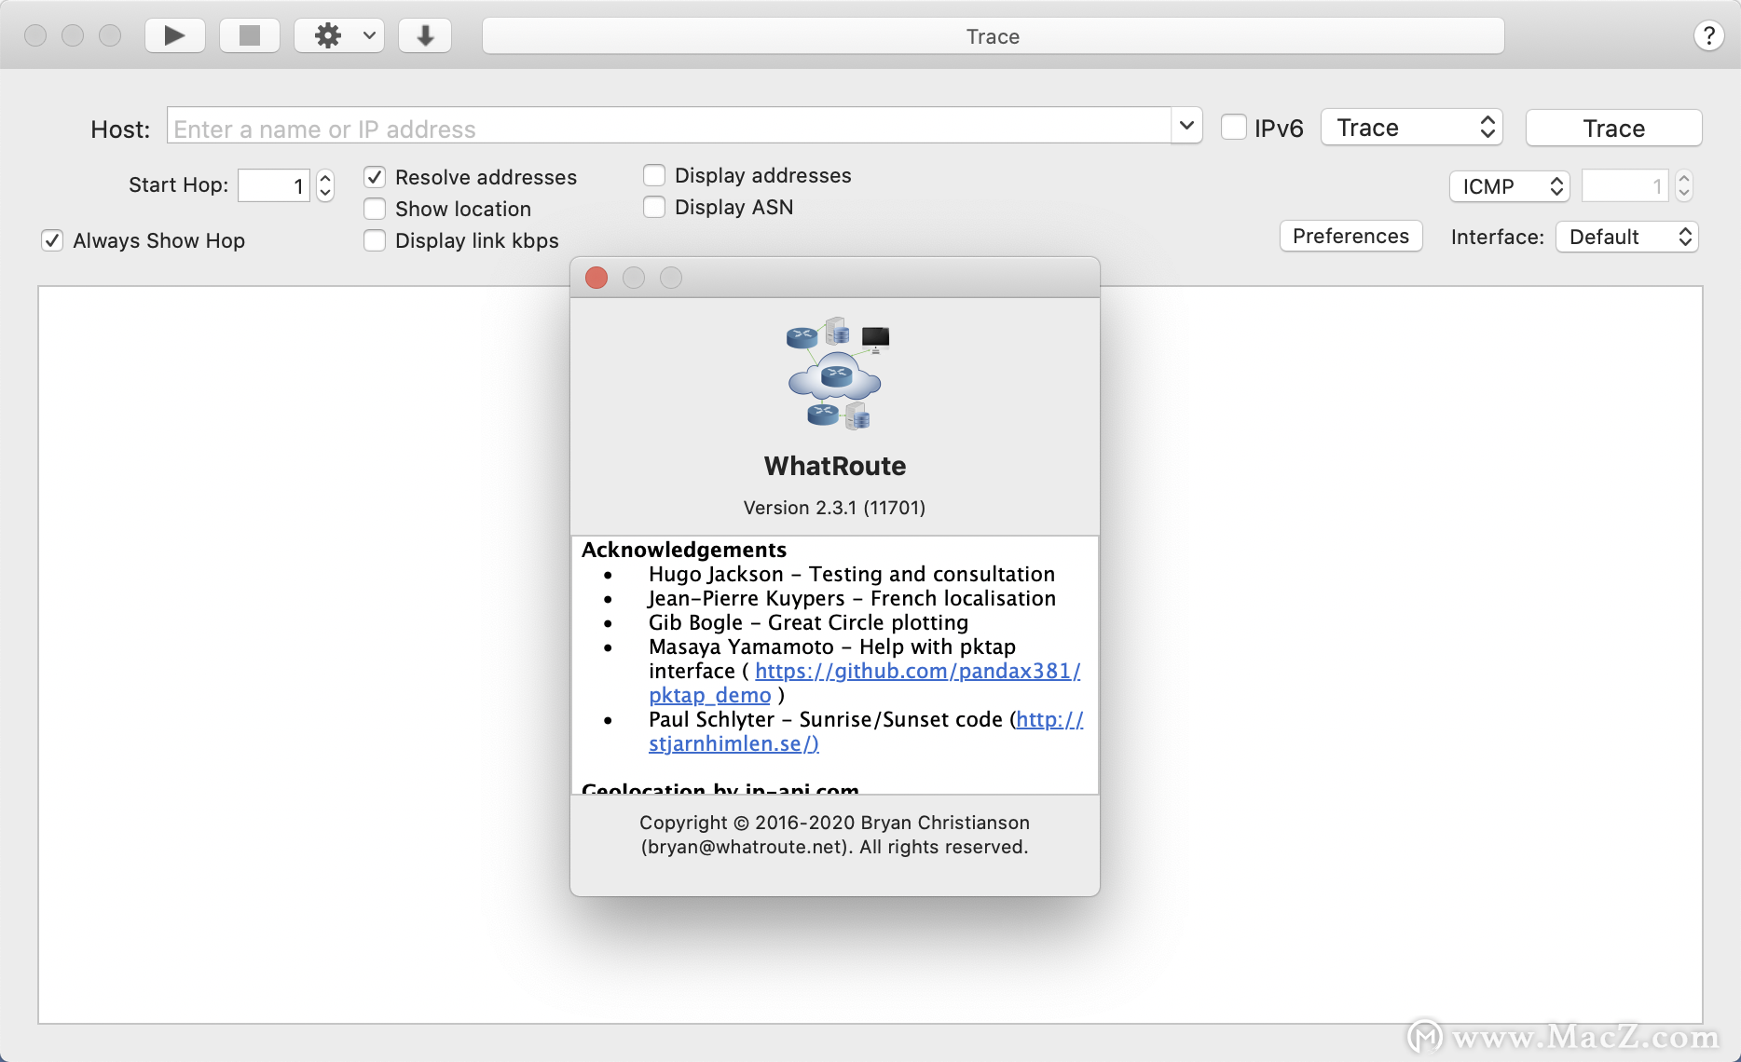This screenshot has width=1741, height=1062.
Task: Click the WhatRoute app name title
Action: point(835,466)
